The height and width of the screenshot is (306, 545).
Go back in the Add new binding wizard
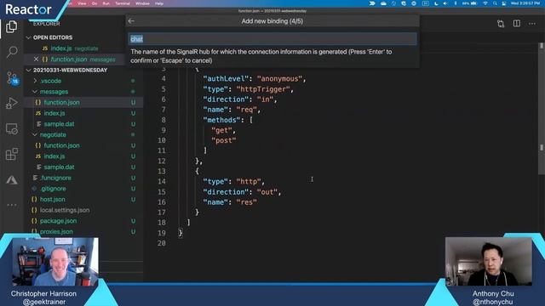point(131,21)
